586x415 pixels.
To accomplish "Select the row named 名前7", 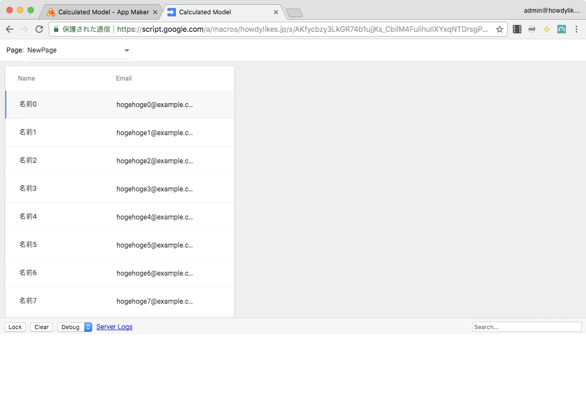I will (120, 301).
